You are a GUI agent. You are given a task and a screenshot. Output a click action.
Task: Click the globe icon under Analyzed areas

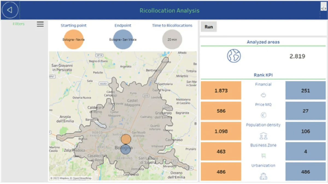pos(234,56)
